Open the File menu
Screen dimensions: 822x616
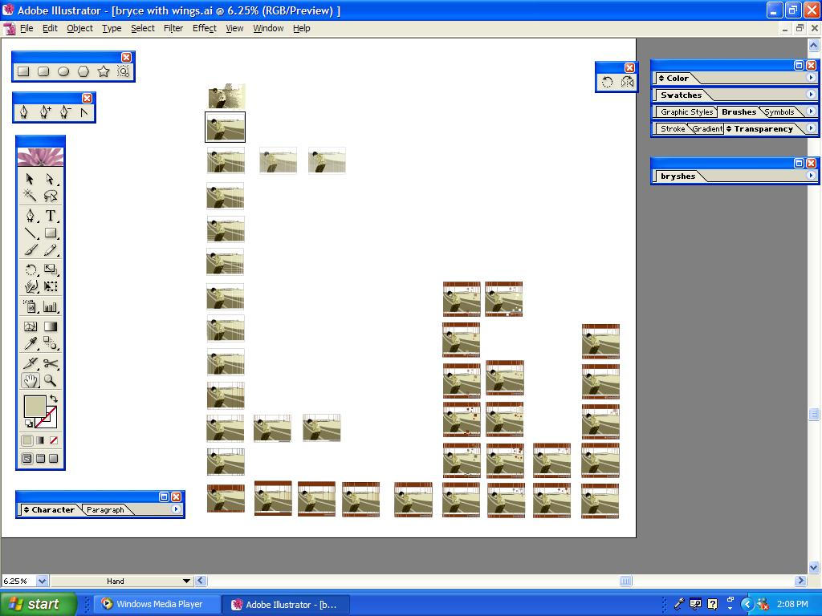point(26,28)
